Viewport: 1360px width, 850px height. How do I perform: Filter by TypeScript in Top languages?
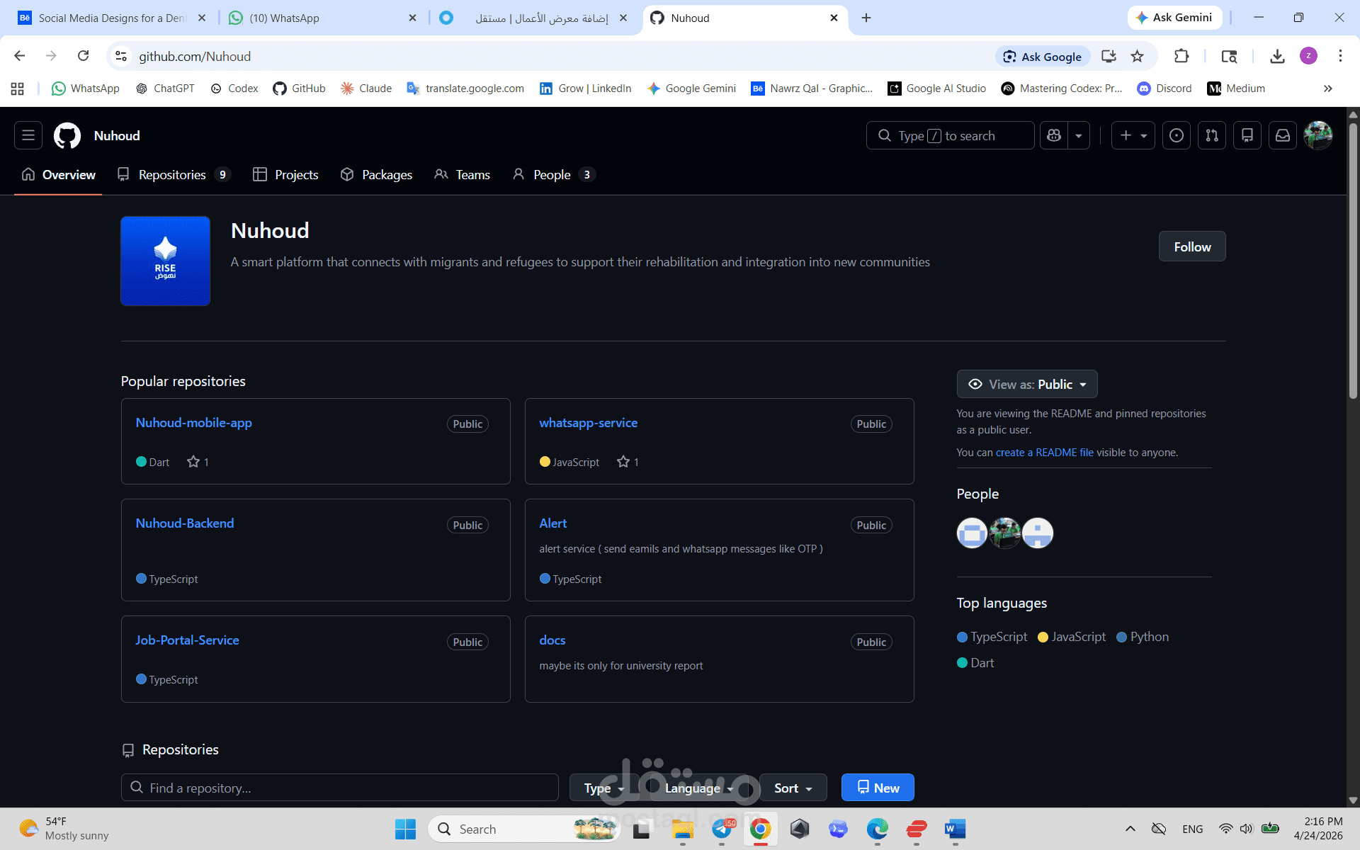992,637
